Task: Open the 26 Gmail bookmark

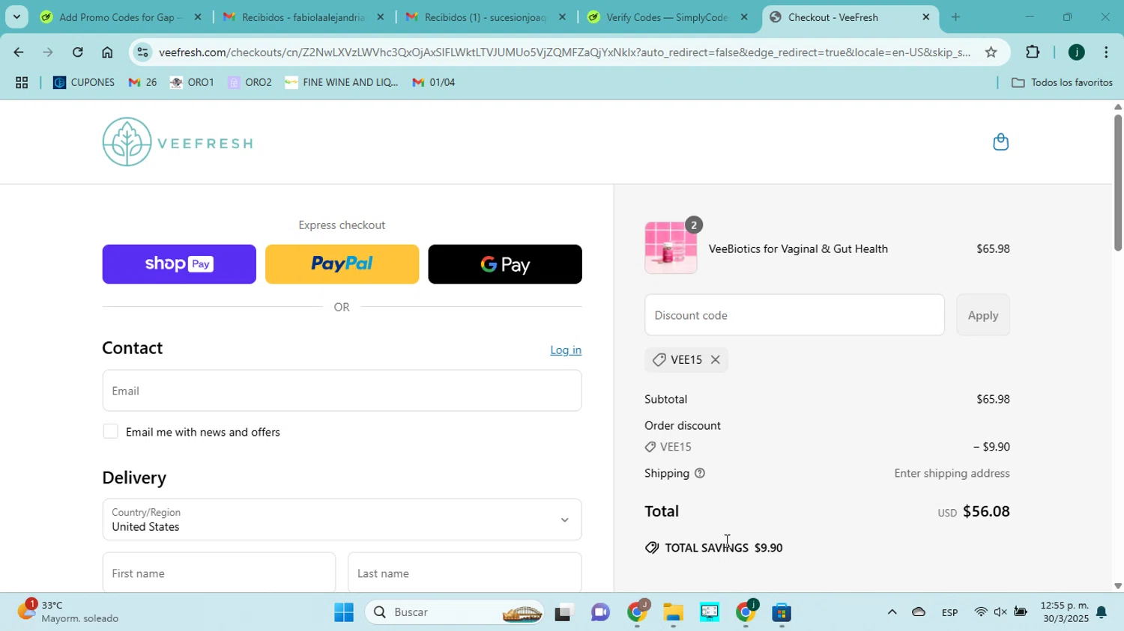Action: tap(142, 82)
